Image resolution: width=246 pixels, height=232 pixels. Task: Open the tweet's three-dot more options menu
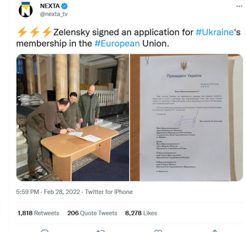[239, 6]
